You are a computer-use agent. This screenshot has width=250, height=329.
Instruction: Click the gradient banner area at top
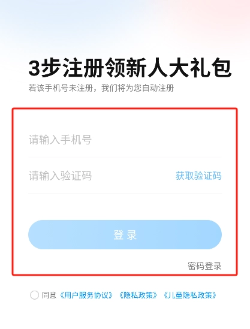coord(125,23)
